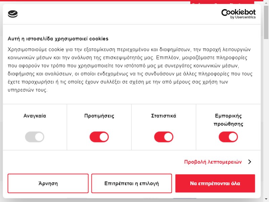
Task: Click the scrollbar down arrow
Action: click(266, 200)
